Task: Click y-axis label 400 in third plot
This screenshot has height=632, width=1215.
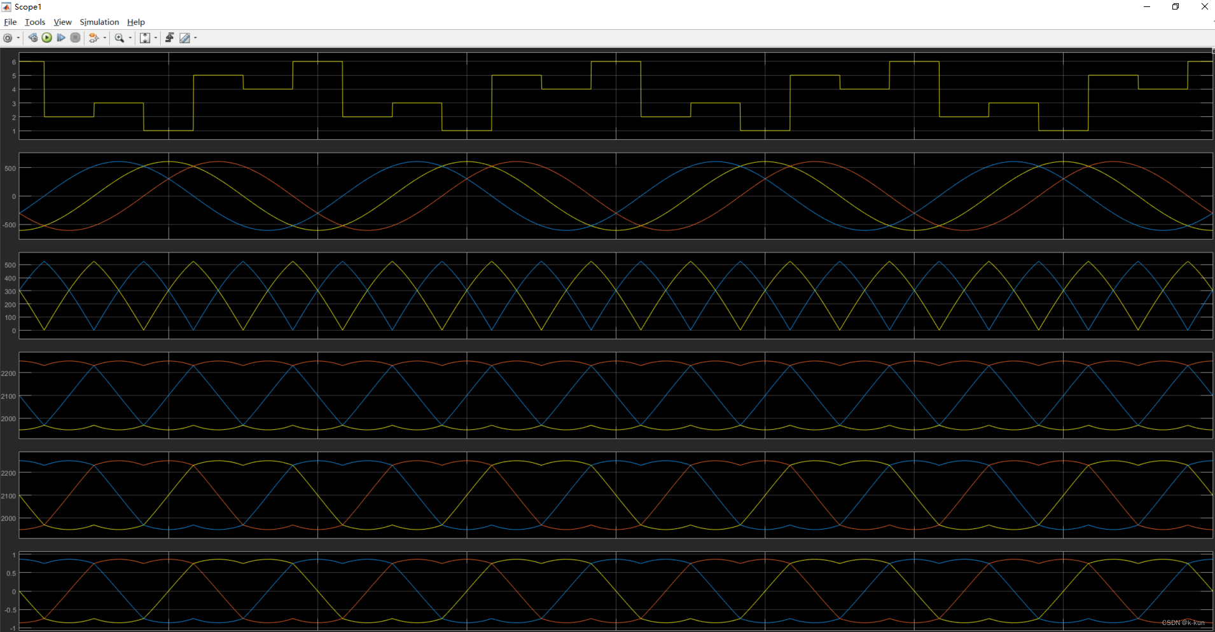Action: click(10, 278)
